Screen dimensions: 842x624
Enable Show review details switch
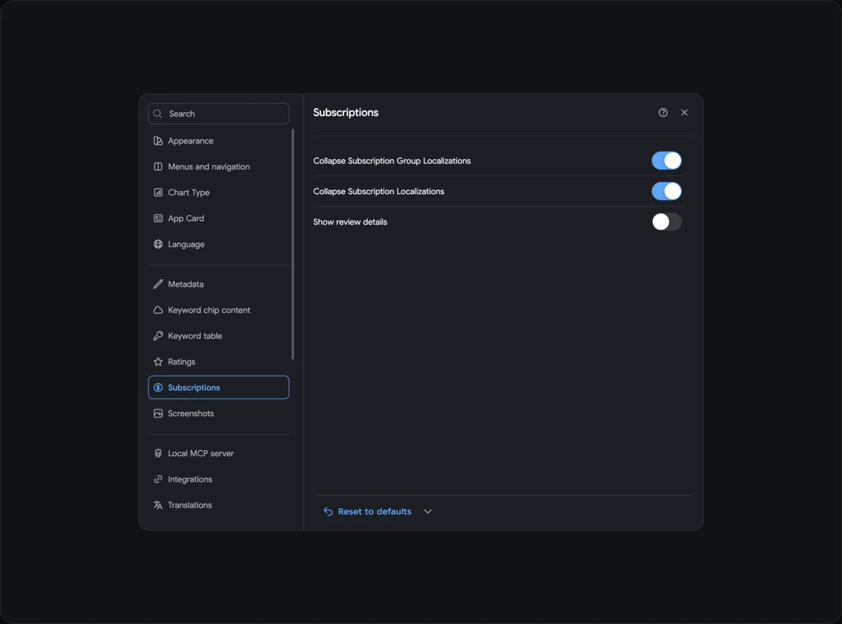(x=667, y=221)
